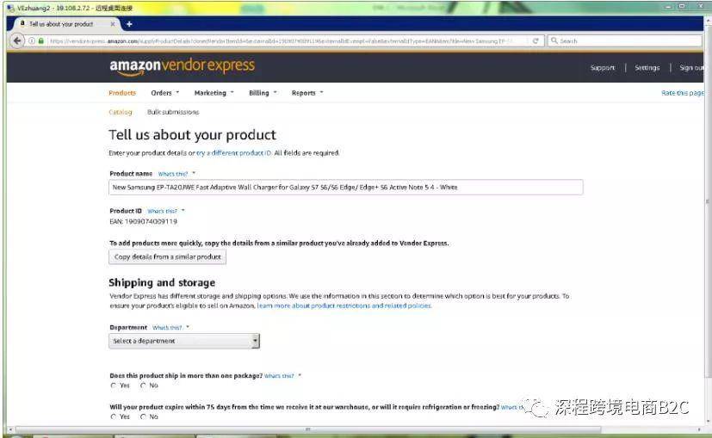Open the 'Select a department' dropdown
Viewport: 712px width, 438px height.
(184, 341)
